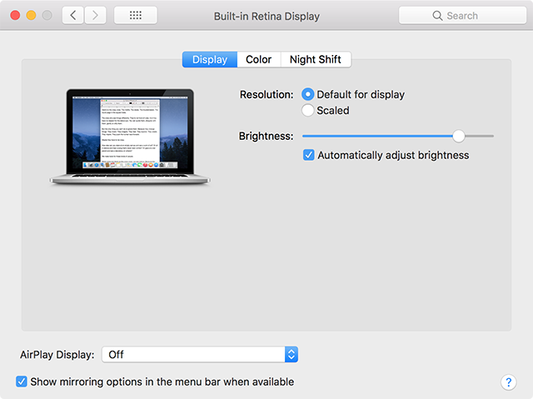Switch to the Display tab
The height and width of the screenshot is (399, 533).
(210, 59)
